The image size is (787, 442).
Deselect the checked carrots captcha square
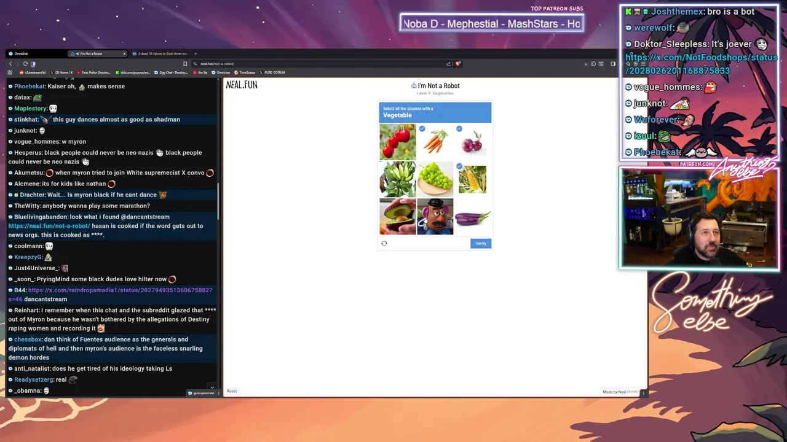(x=435, y=142)
